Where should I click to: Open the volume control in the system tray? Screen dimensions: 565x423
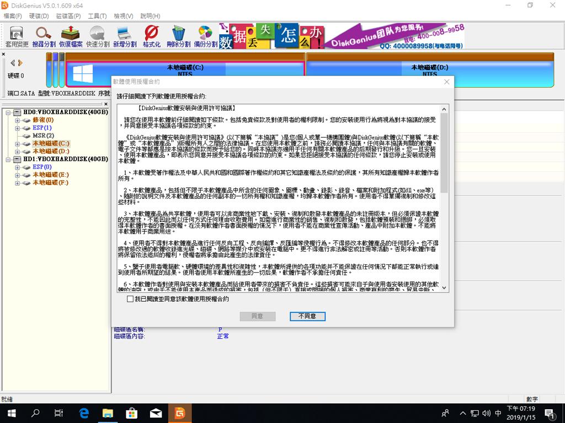tap(487, 413)
